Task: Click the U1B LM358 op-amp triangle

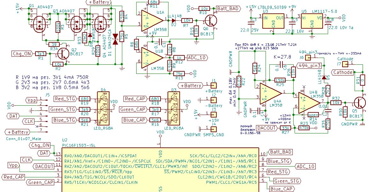Action: [x=152, y=58]
